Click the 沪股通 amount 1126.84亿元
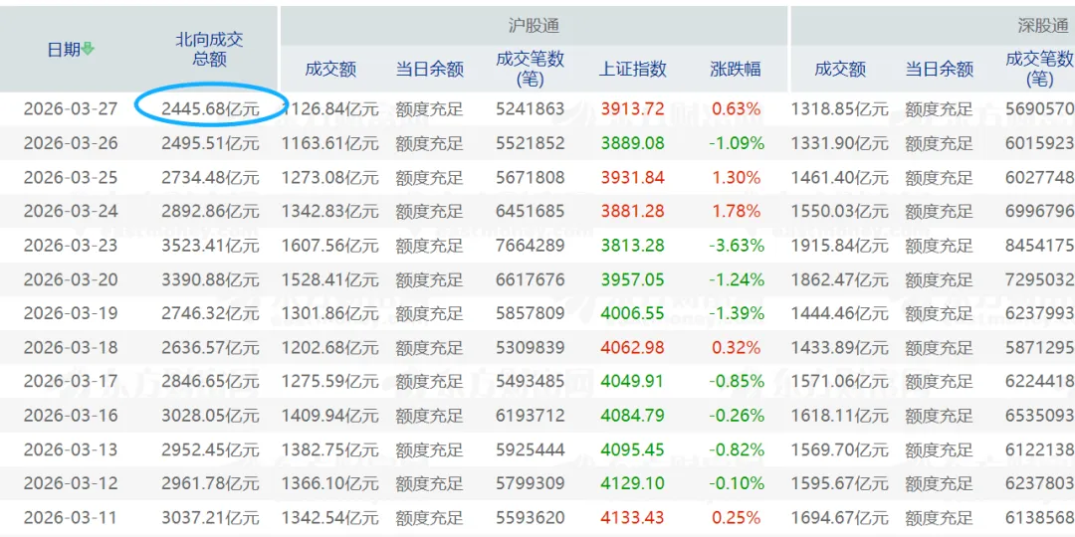 330,109
